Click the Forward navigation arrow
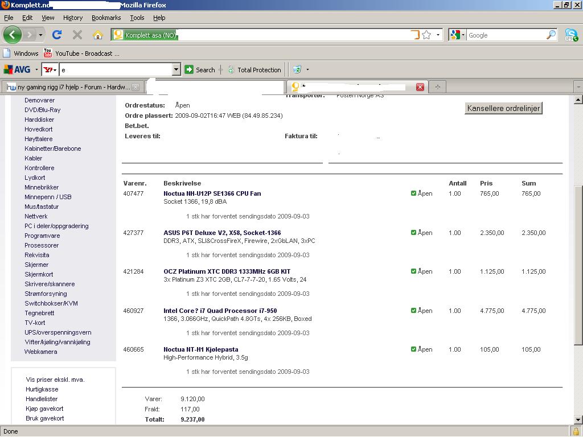This screenshot has width=583, height=437. click(x=29, y=35)
